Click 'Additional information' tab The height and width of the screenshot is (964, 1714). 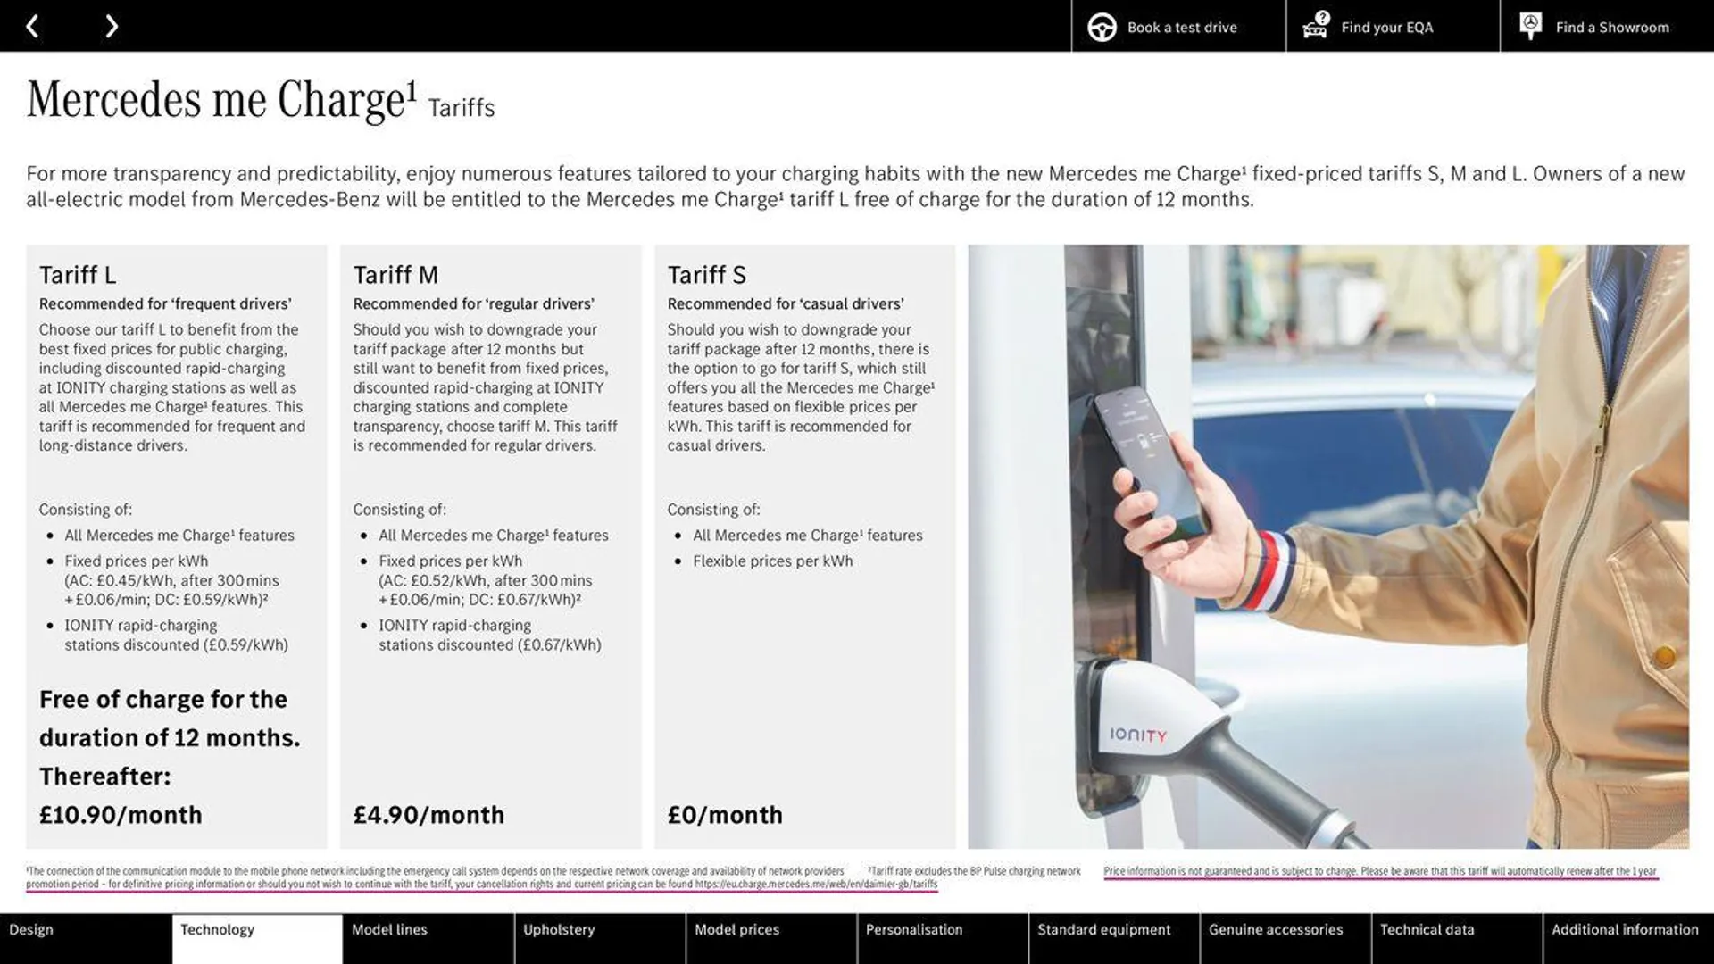point(1625,930)
